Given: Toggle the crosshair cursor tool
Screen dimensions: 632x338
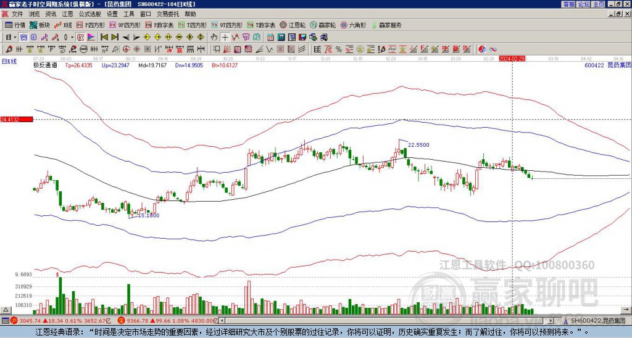Looking at the screenshot, I should pos(225,37).
